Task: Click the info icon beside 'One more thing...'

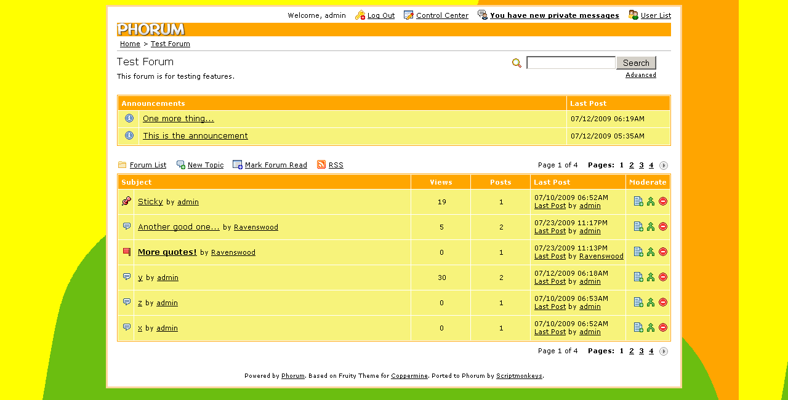Action: (129, 118)
